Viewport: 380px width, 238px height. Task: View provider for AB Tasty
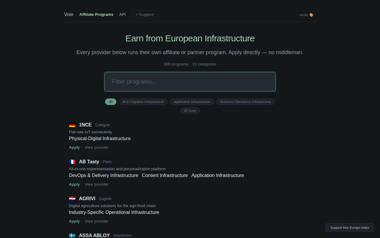[96, 184]
